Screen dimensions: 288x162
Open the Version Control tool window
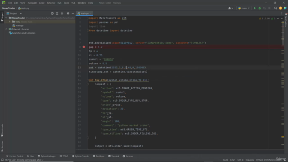[15, 156]
